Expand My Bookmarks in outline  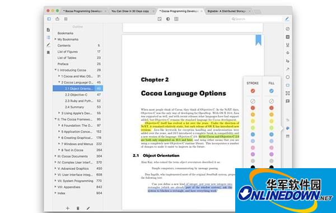point(55,39)
